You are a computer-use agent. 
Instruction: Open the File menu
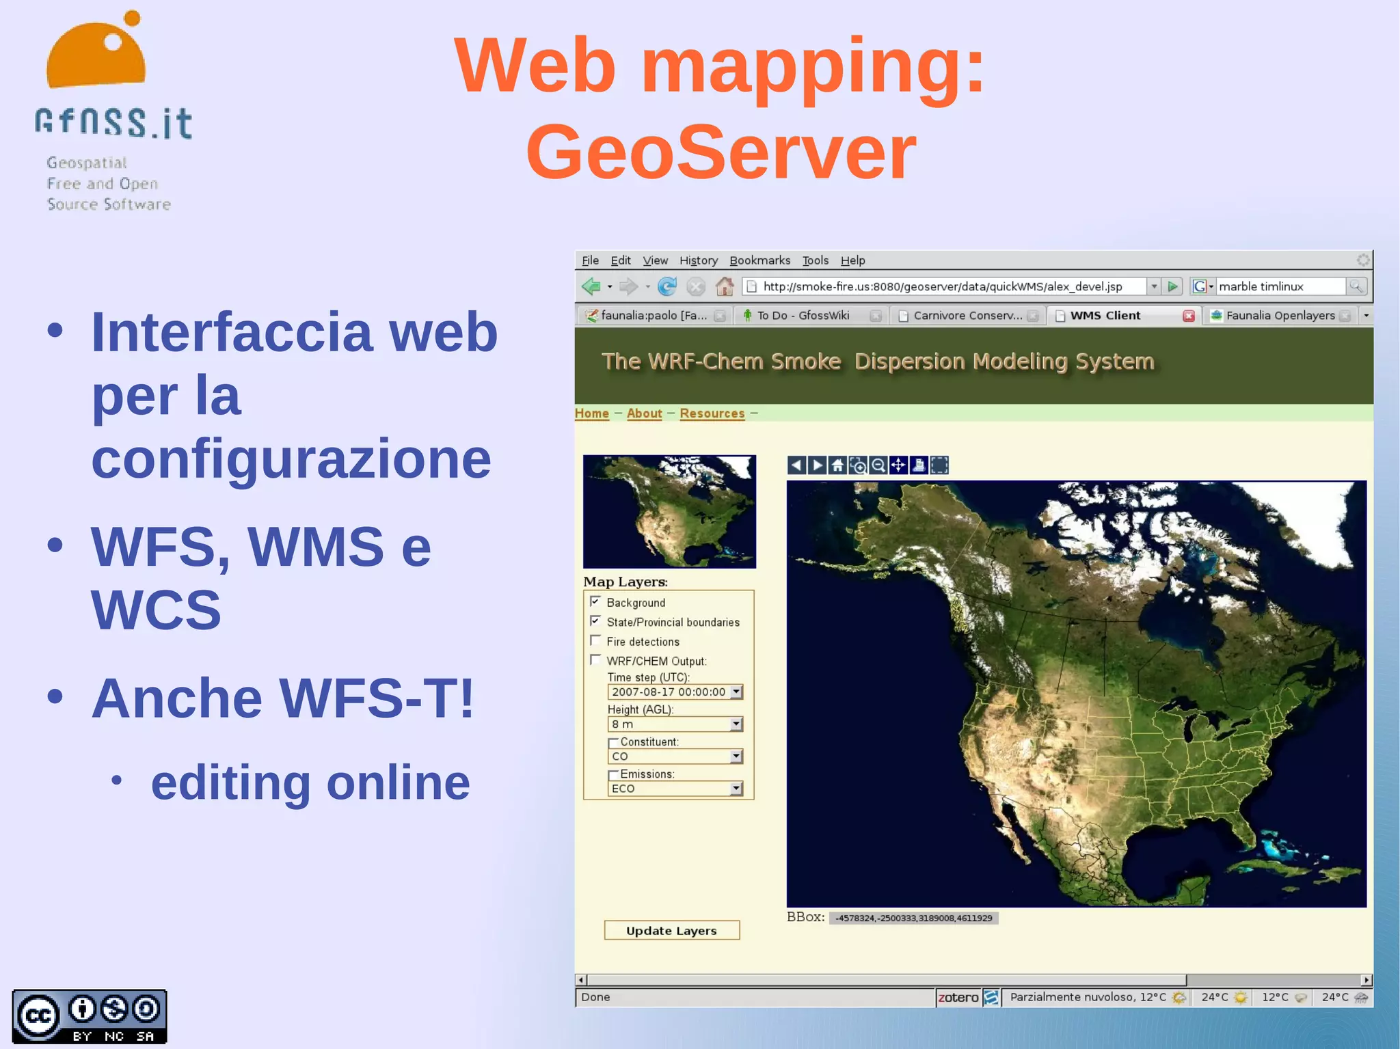point(590,260)
